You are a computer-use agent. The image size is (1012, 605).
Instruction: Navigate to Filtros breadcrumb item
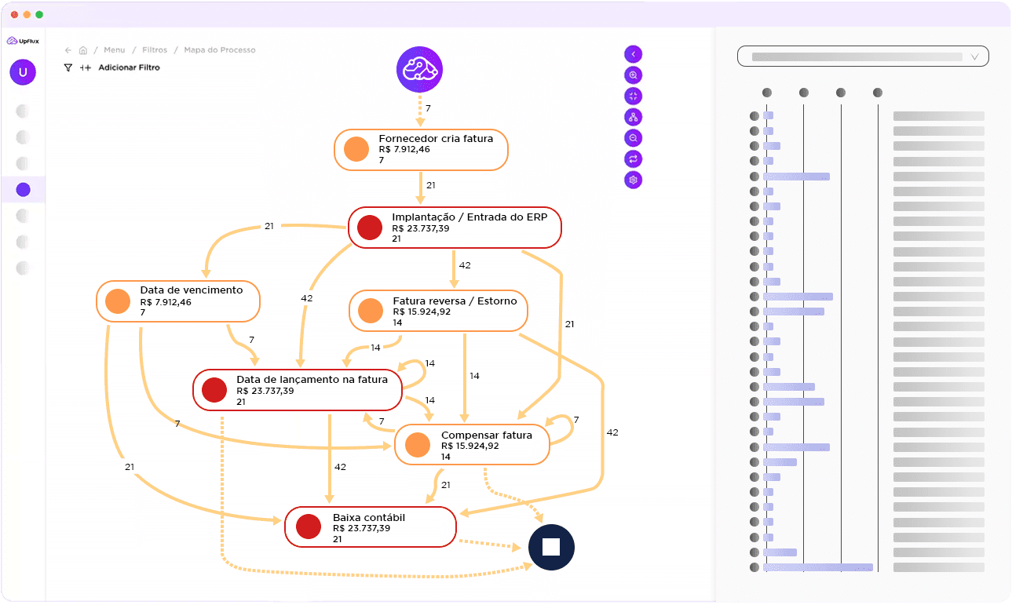154,49
